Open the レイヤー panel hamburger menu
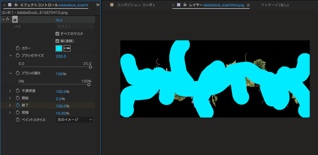318x155 pixels. pos(248,5)
